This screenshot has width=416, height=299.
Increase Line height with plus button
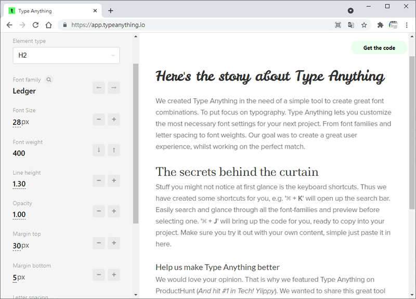(x=114, y=180)
